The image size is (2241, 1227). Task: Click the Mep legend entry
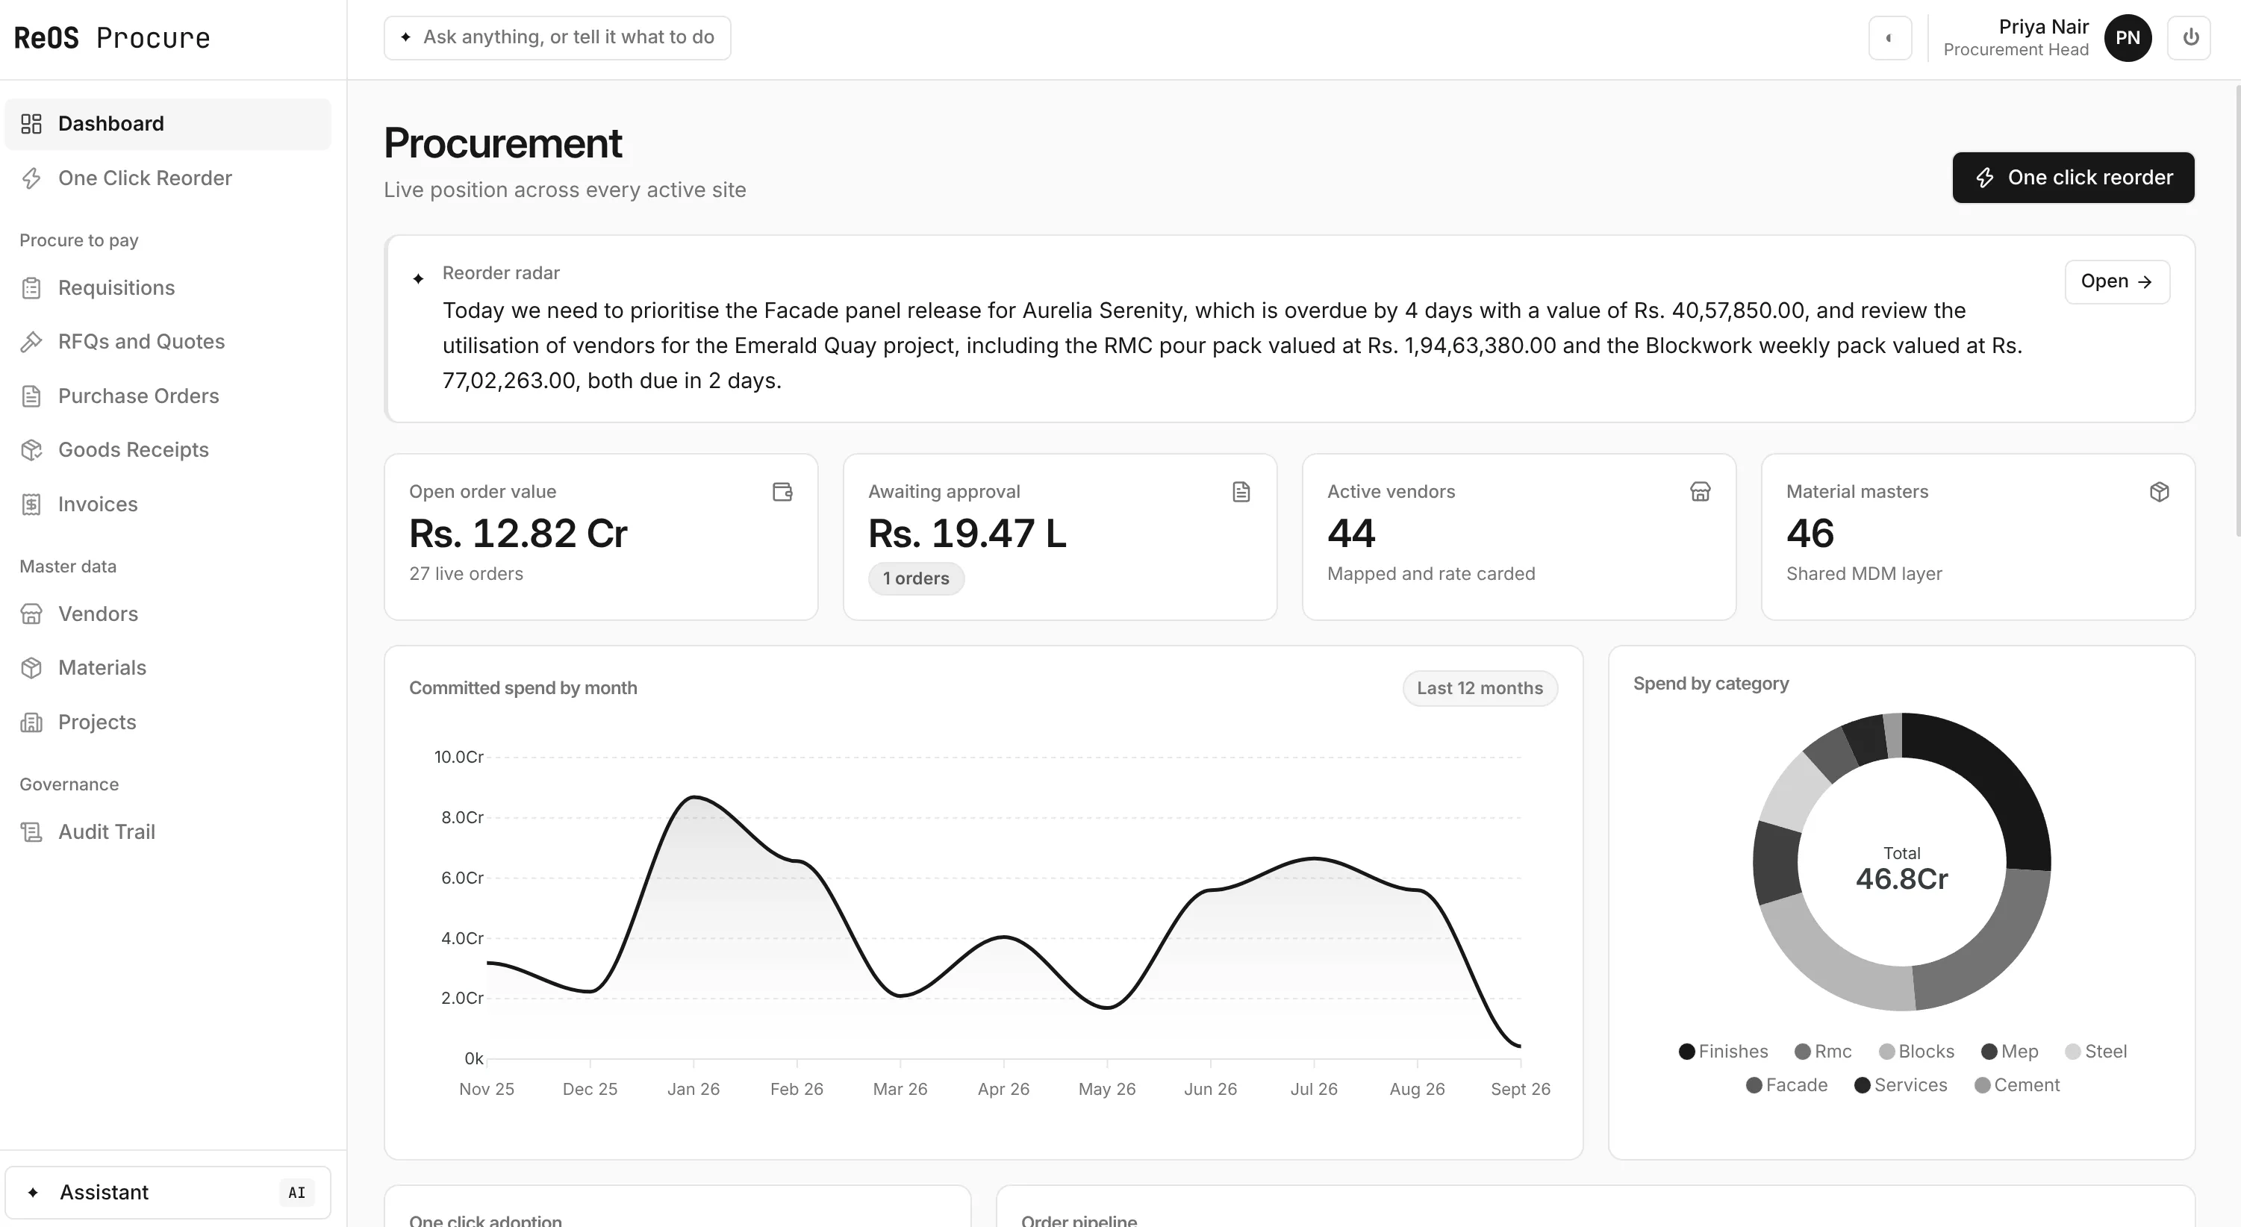coord(2010,1052)
